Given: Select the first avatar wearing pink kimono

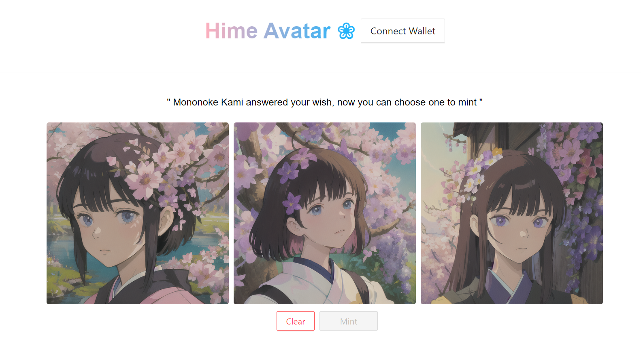Looking at the screenshot, I should [138, 213].
